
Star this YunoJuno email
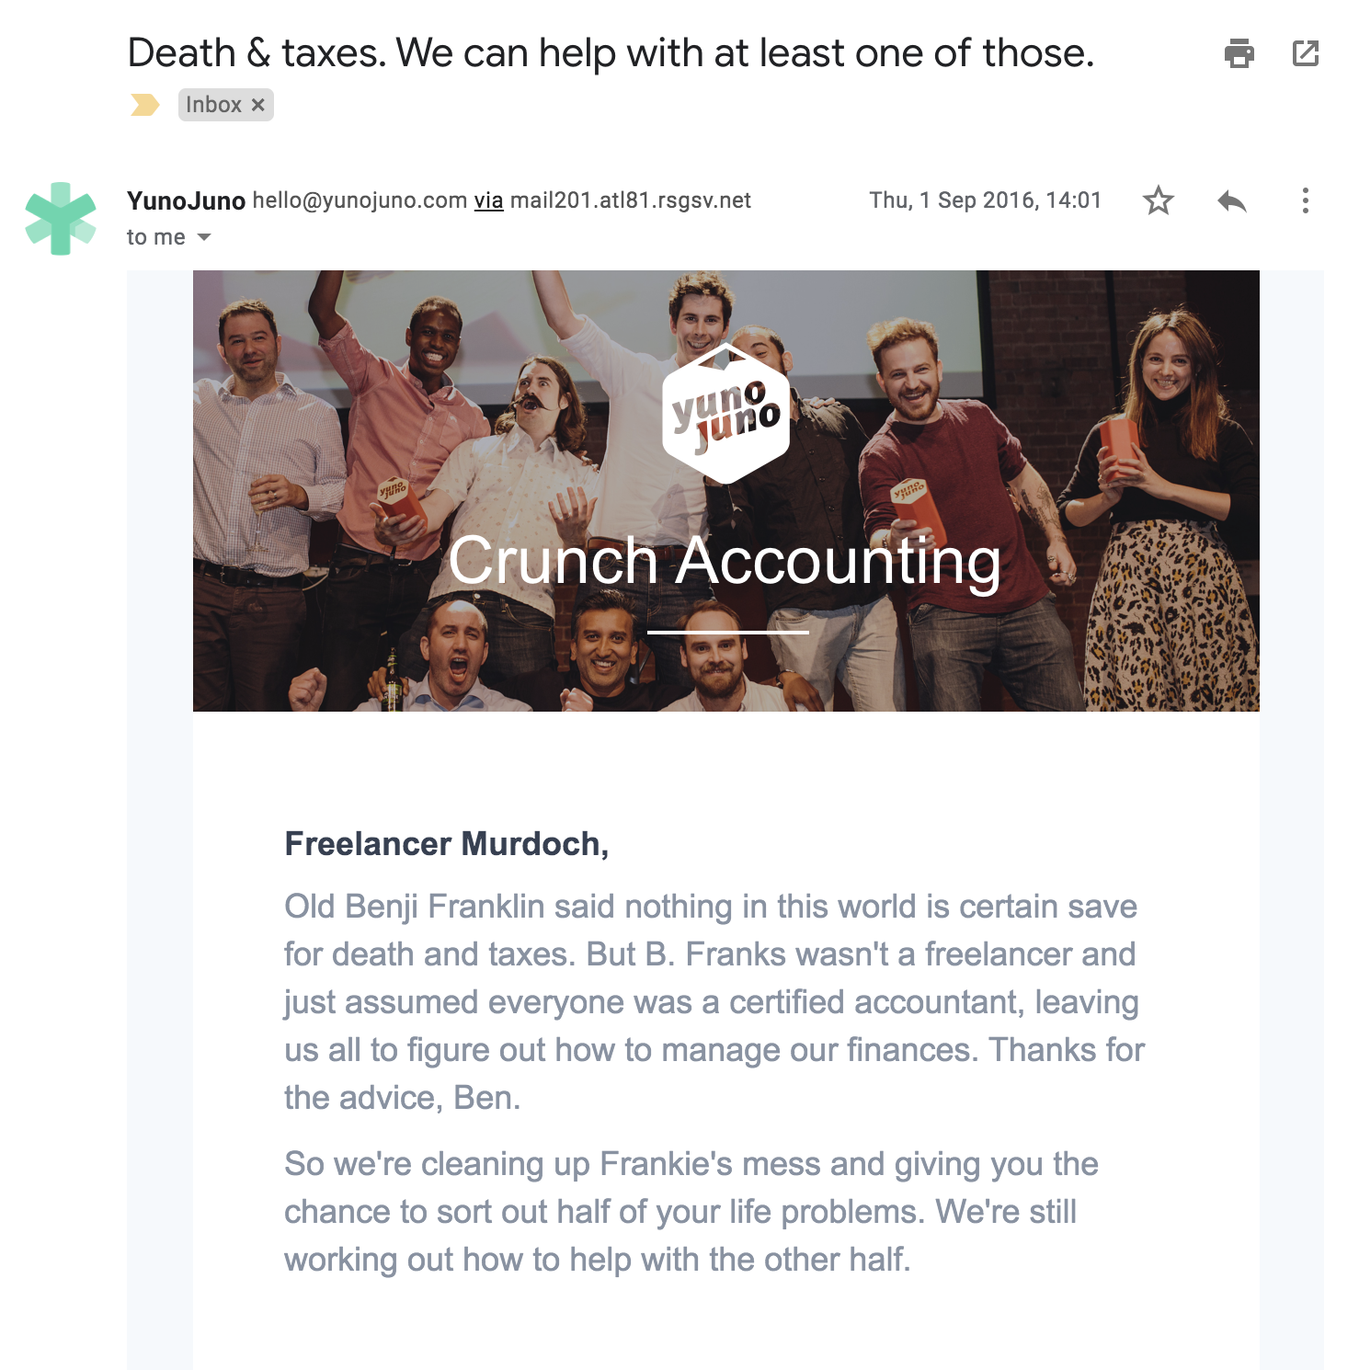1158,200
